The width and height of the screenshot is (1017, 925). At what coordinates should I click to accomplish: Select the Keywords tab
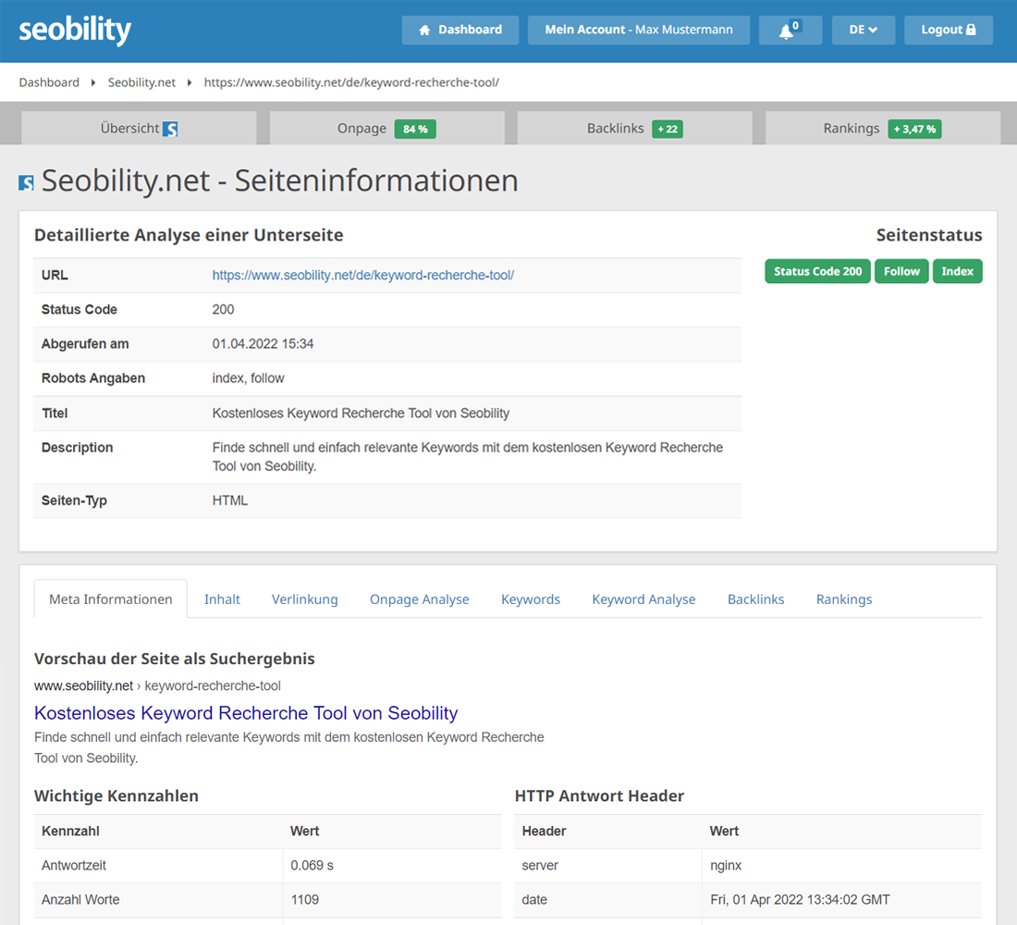(531, 599)
